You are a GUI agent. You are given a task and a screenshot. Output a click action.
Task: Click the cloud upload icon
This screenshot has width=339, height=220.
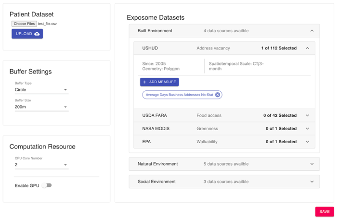pos(37,34)
